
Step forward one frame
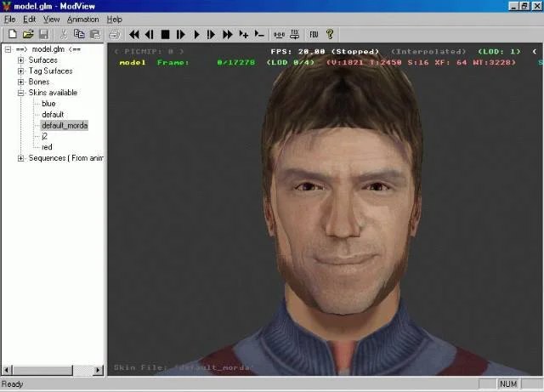tap(180, 34)
